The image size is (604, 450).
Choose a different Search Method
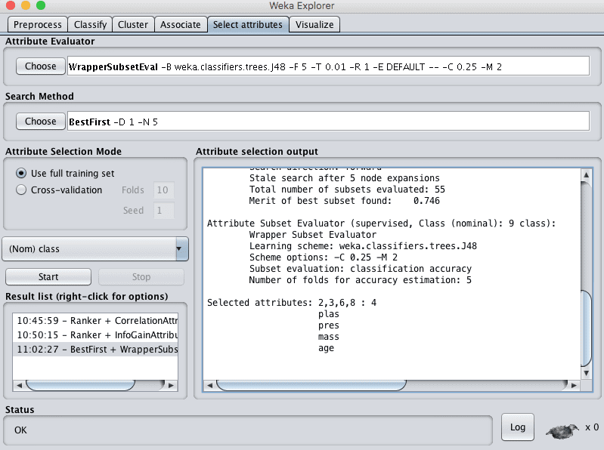41,121
